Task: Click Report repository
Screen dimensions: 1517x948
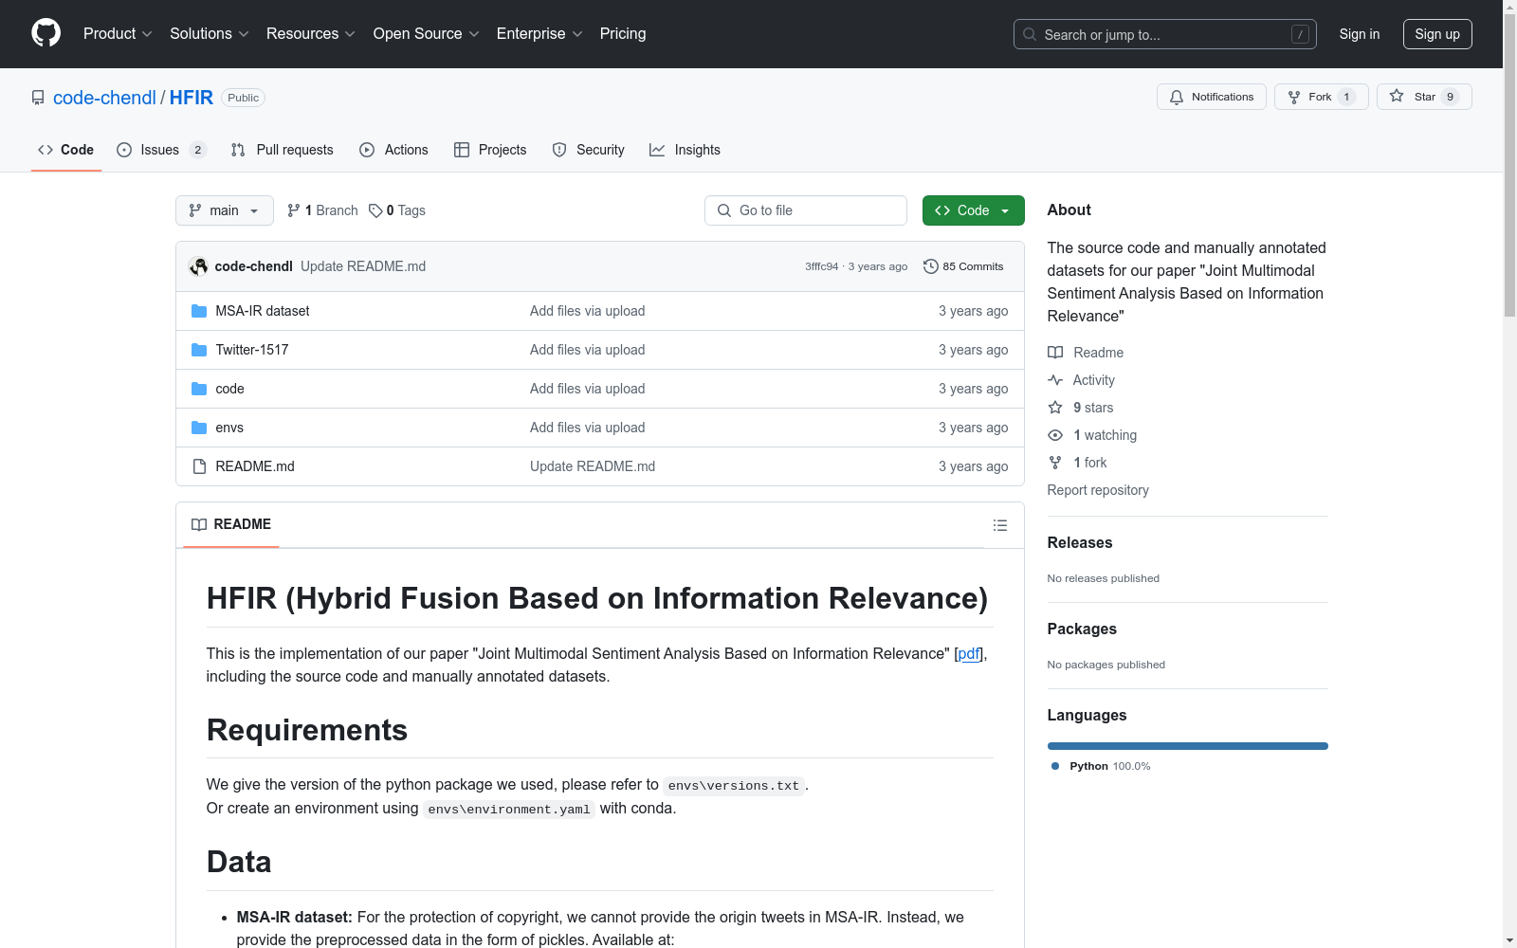Action: click(1098, 490)
